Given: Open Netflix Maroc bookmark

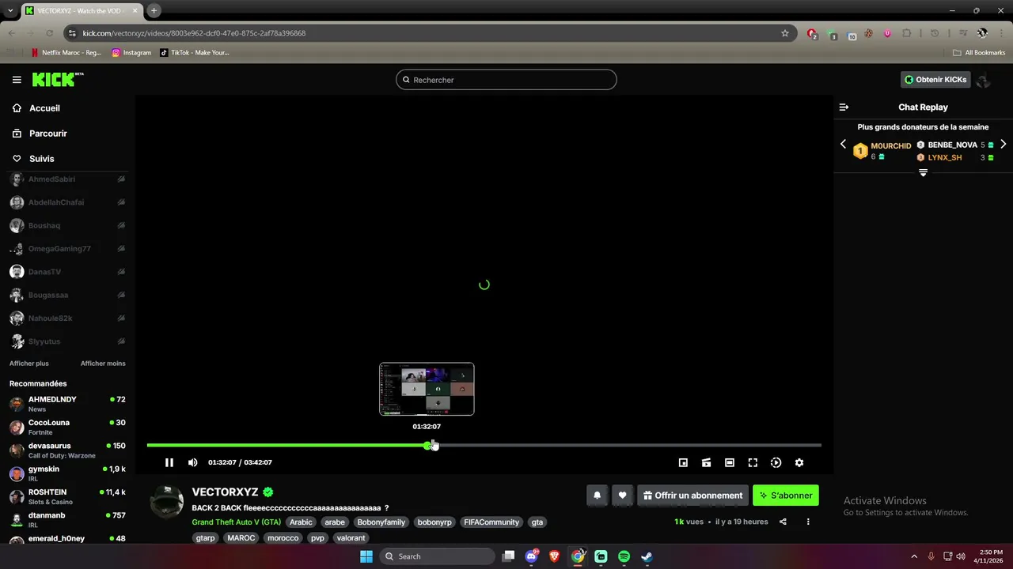Looking at the screenshot, I should [x=66, y=53].
